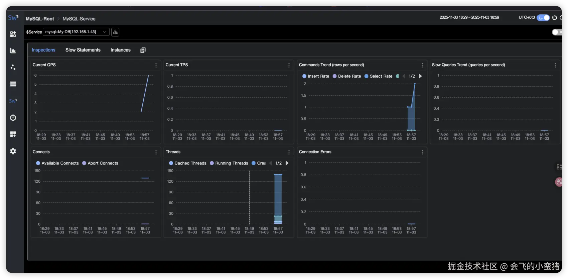Switch to the Instances tab
568x279 pixels.
(121, 50)
